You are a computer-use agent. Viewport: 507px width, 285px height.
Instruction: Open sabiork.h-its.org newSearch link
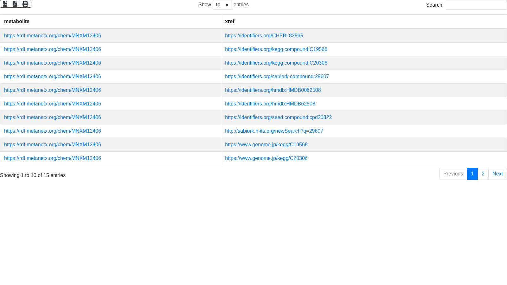[x=274, y=131]
